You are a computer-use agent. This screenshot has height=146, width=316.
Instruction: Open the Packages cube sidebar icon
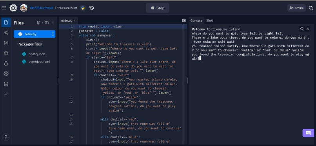point(6,53)
